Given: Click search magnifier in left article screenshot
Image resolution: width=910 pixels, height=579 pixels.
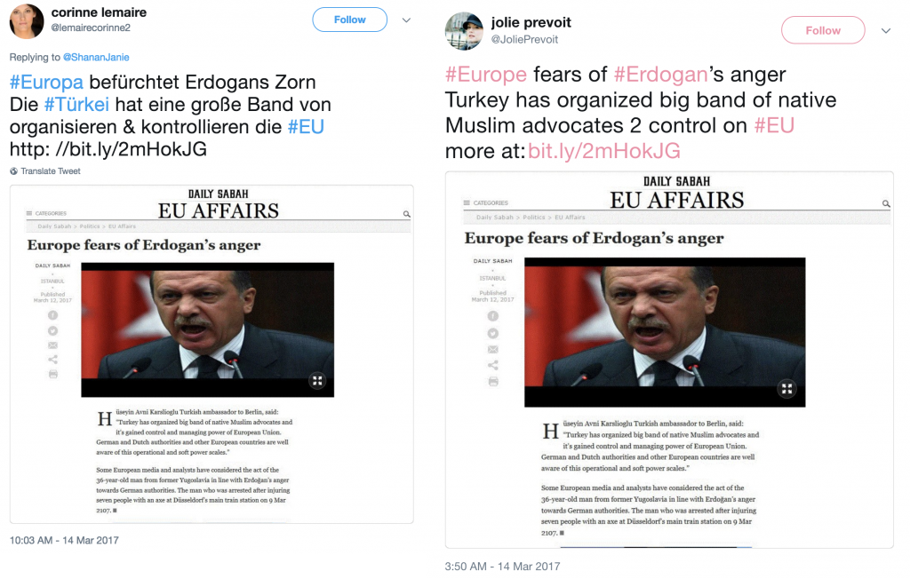Looking at the screenshot, I should (407, 214).
